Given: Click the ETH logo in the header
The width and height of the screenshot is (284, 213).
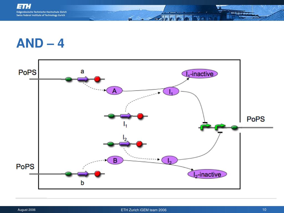Looking at the screenshot, I should 24,7.
